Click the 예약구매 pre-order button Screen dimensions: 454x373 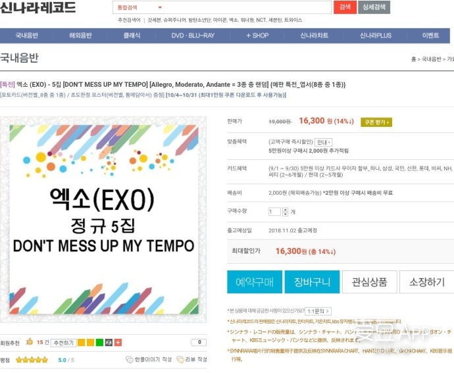tap(255, 282)
